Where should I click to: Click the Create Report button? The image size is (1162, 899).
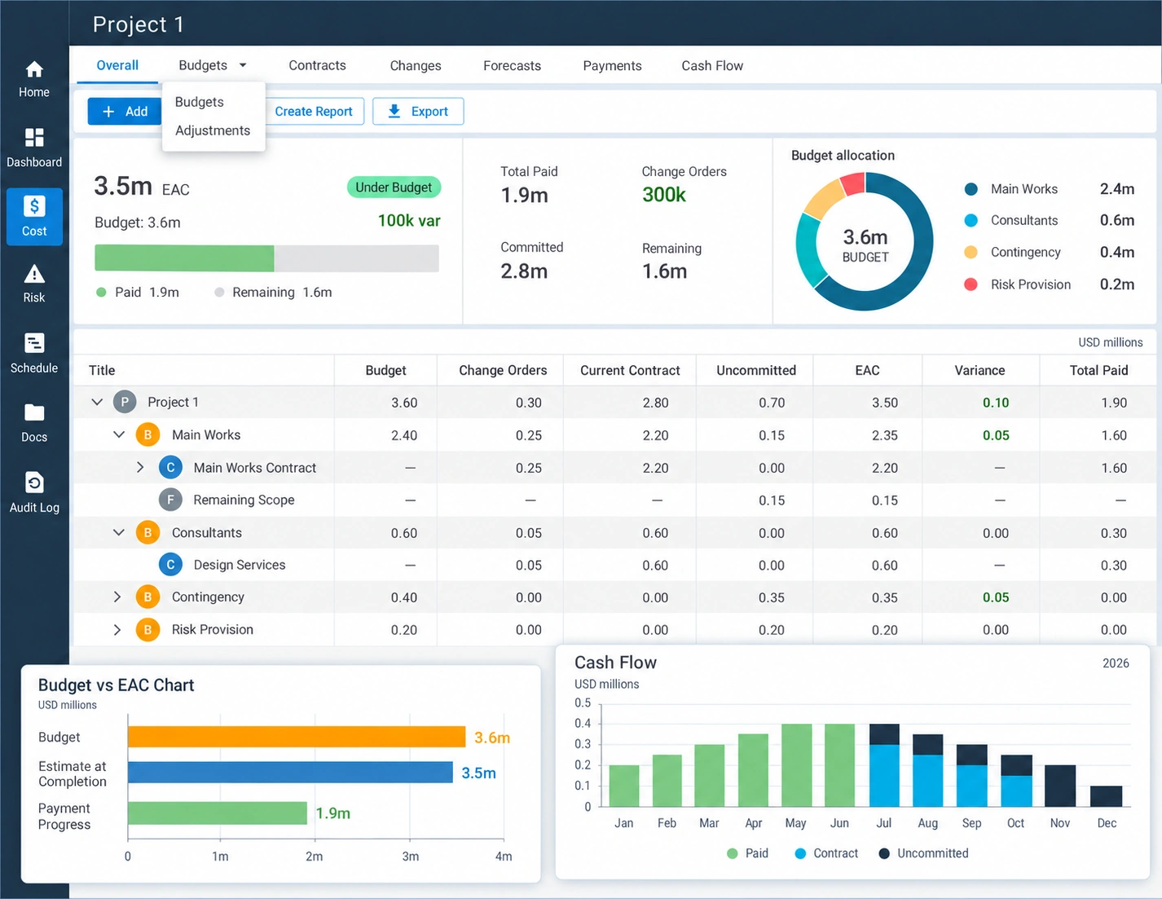(314, 112)
